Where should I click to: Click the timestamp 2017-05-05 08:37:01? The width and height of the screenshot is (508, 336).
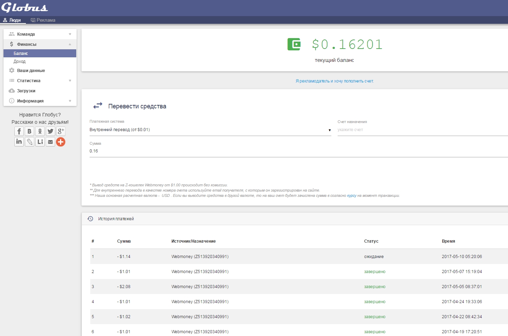462,287
